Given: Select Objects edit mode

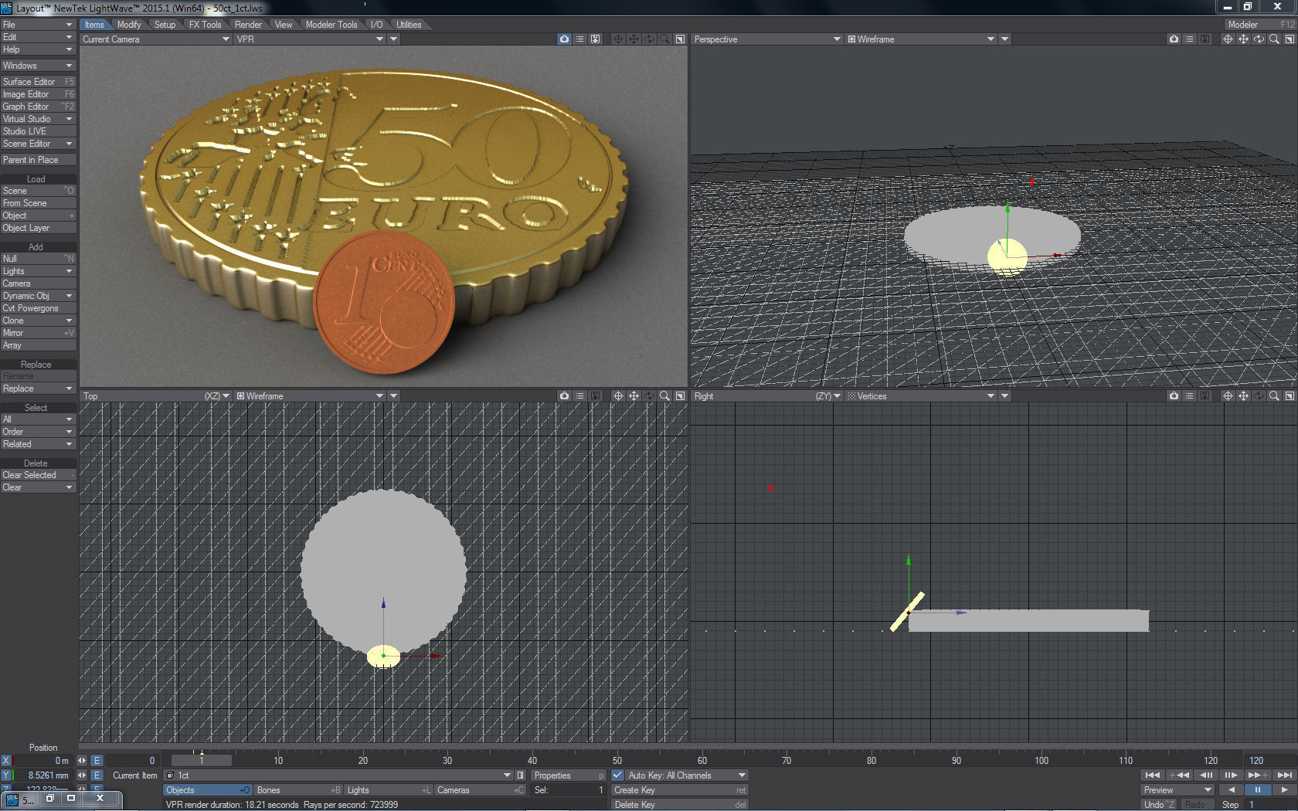Looking at the screenshot, I should pos(208,789).
